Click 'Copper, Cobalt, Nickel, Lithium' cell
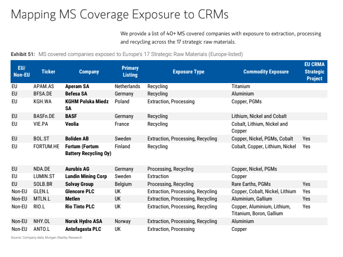 click(264, 191)
